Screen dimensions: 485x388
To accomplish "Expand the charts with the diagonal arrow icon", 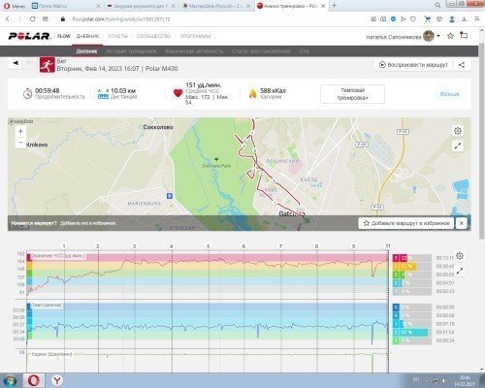I will tap(460, 271).
